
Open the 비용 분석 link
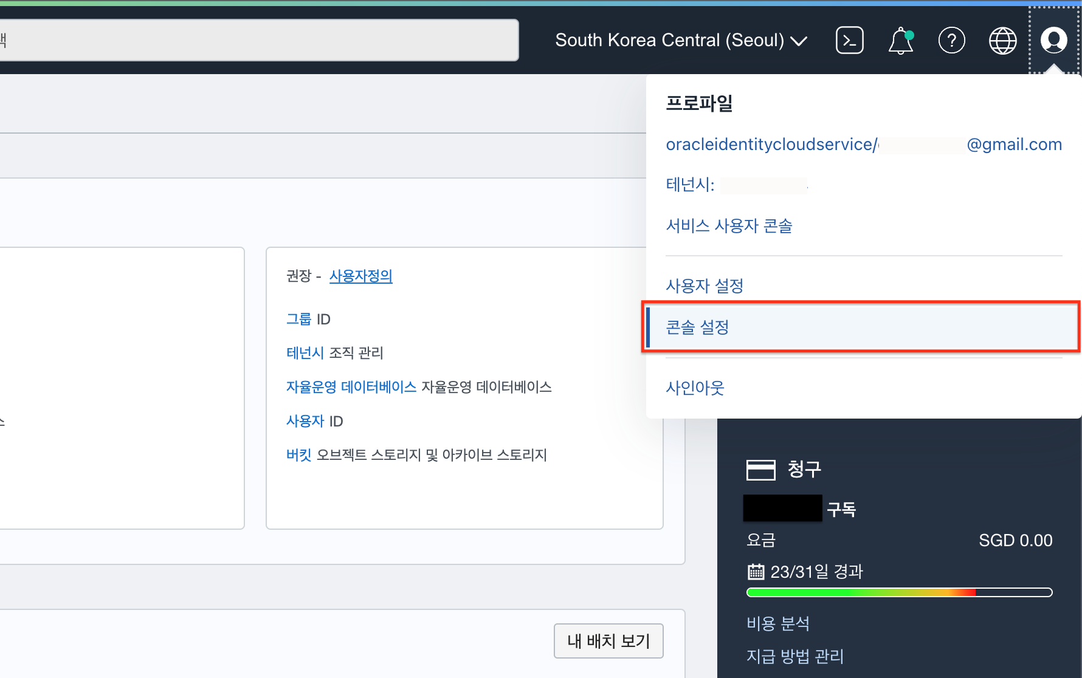778,623
